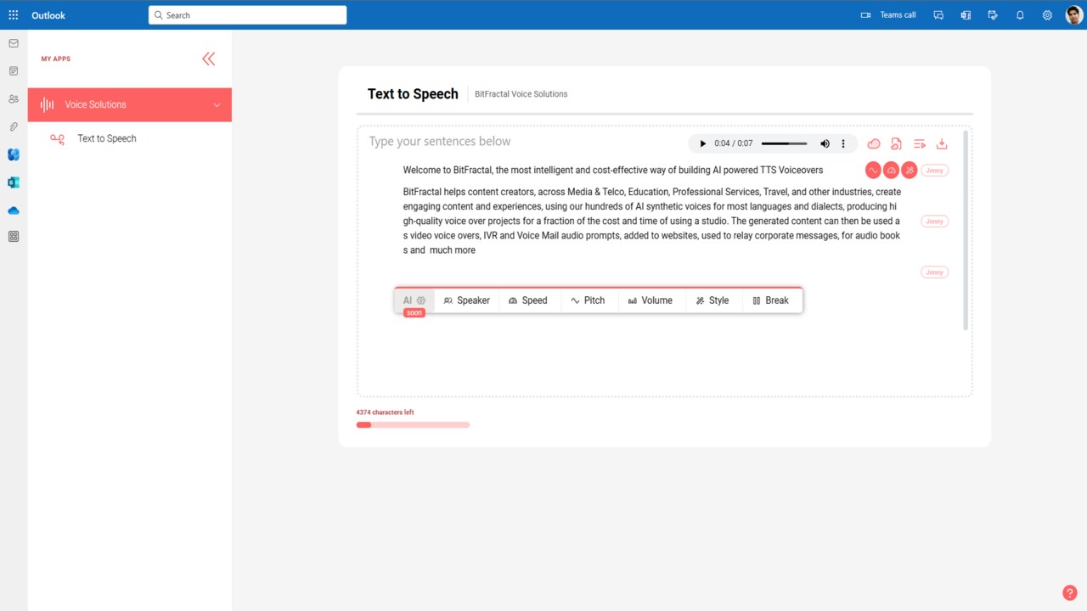Screen dimensions: 1087x611
Task: Select Voice Solutions in My Apps
Action: [x=130, y=104]
